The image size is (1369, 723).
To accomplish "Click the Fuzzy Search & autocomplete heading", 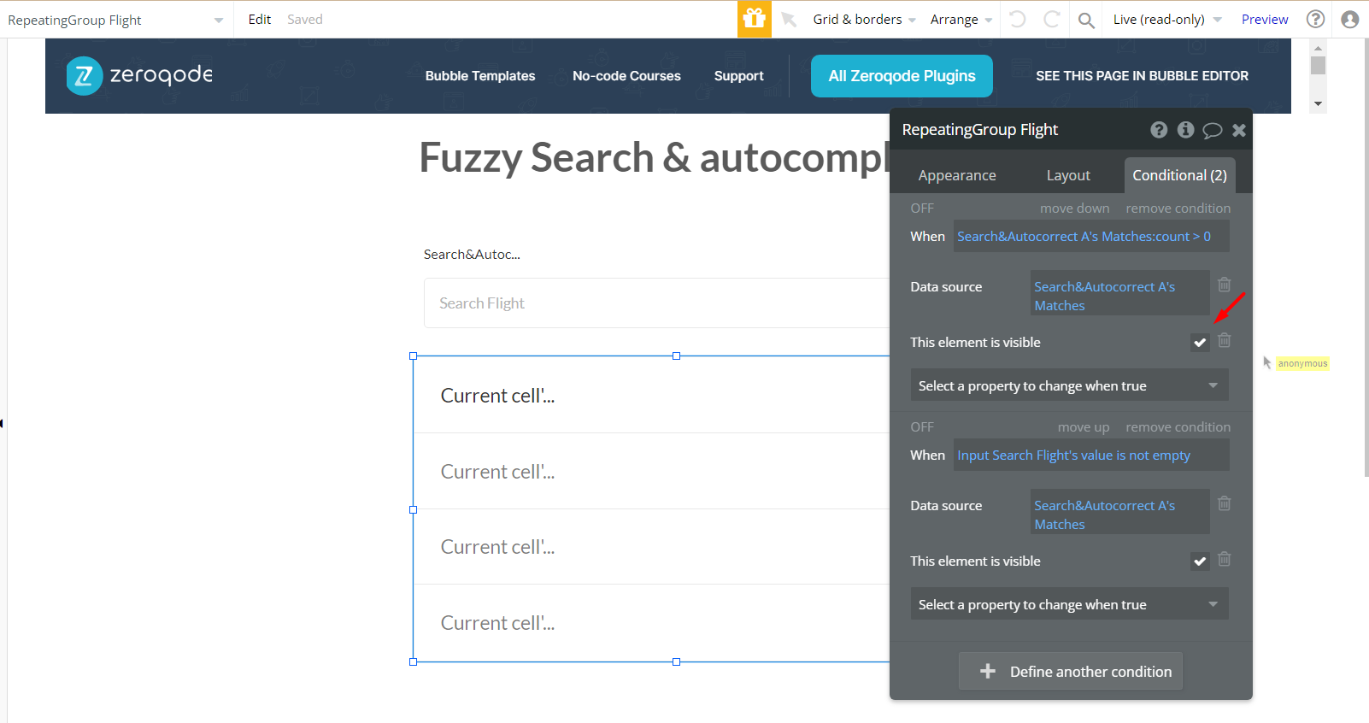I will [x=654, y=158].
